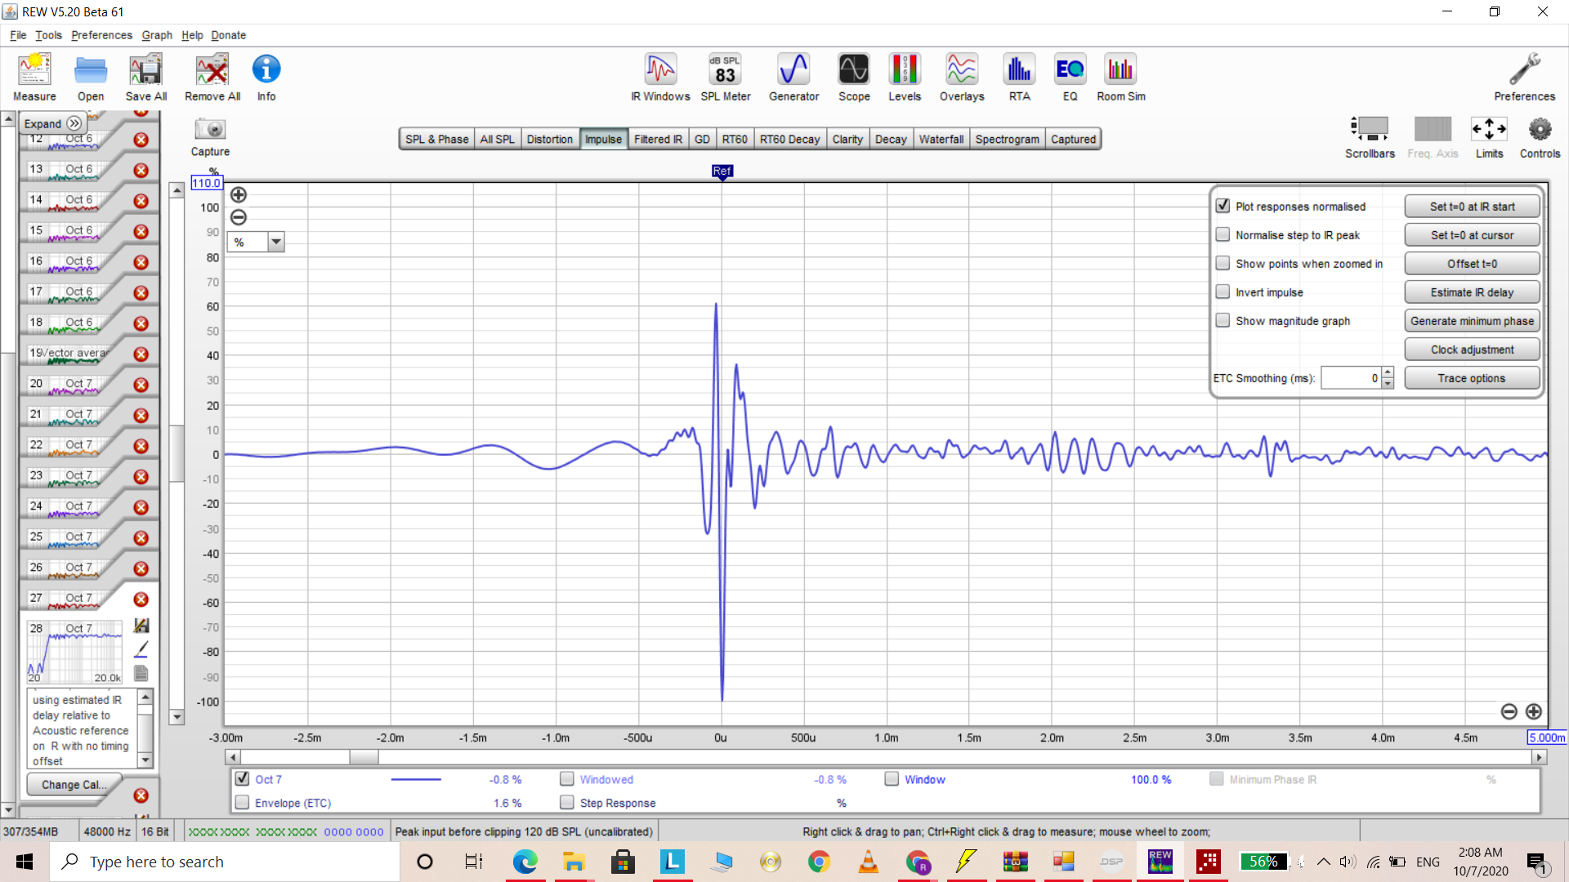1569x882 pixels.
Task: Click the ETC Smoothing value field
Action: pyautogui.click(x=1351, y=378)
